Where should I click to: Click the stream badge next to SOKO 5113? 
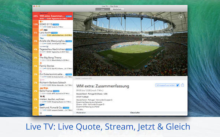[56, 24]
